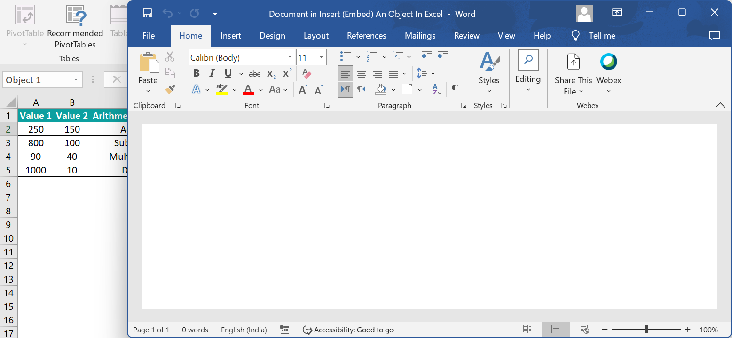Toggle show paragraph marks
The image size is (732, 338).
click(455, 89)
